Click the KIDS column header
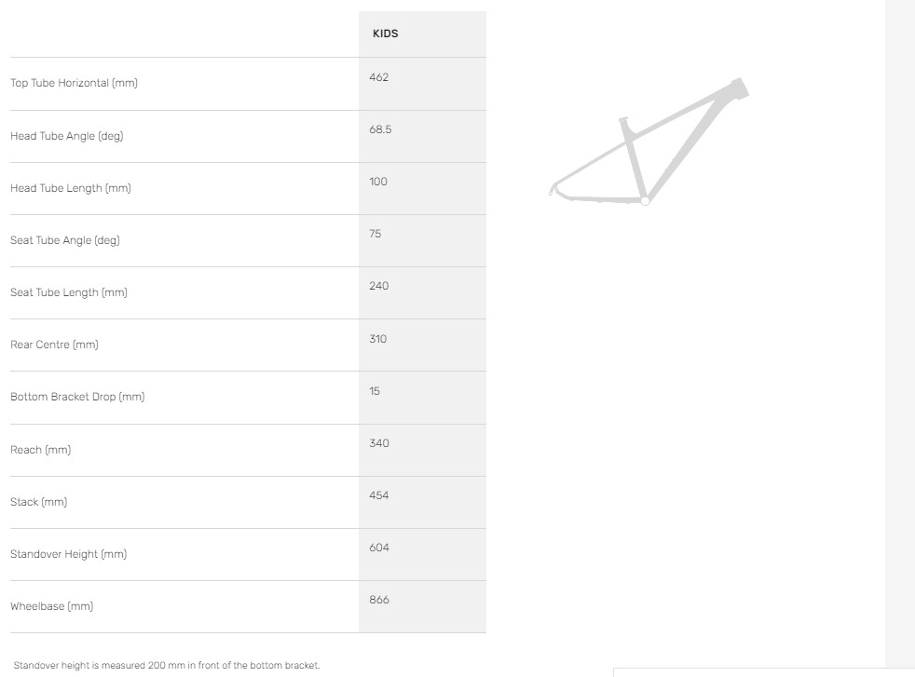This screenshot has height=677, width=915. coord(385,34)
